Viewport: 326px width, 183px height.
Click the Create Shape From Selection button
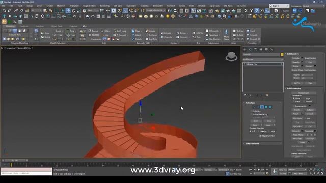coord(304,70)
